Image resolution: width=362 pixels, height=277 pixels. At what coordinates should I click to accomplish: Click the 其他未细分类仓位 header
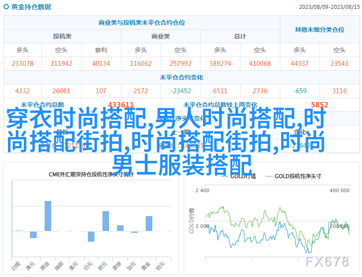tap(320, 30)
